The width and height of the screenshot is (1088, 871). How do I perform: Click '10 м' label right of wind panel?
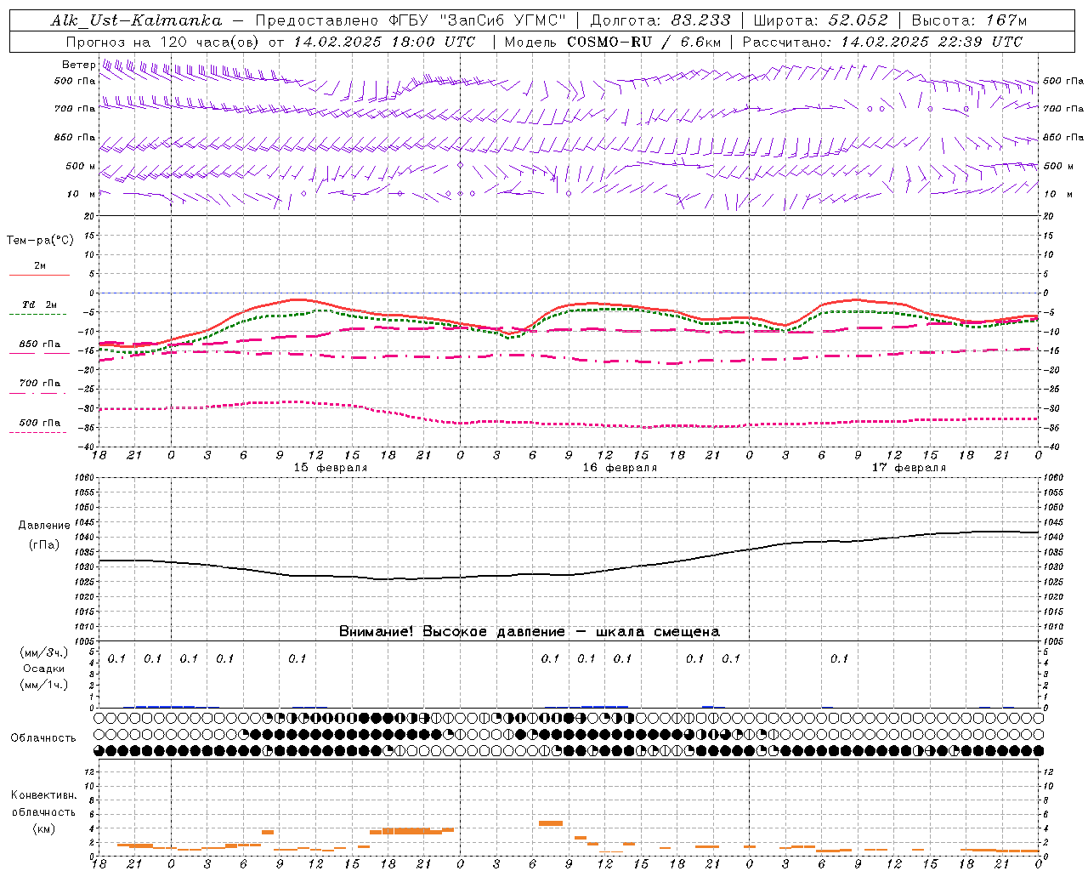(1057, 194)
